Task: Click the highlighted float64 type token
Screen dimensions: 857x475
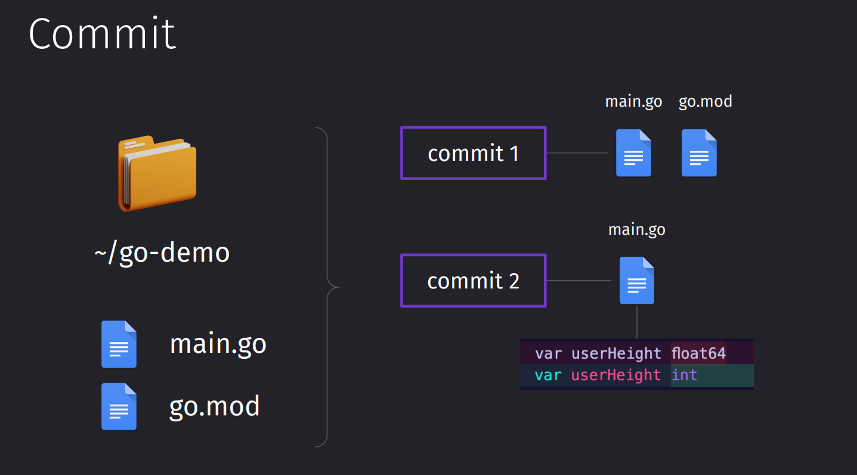Action: pyautogui.click(x=699, y=353)
